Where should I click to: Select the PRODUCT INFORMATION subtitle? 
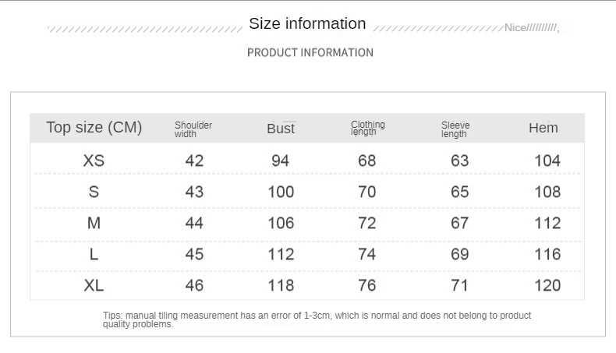pyautogui.click(x=310, y=53)
